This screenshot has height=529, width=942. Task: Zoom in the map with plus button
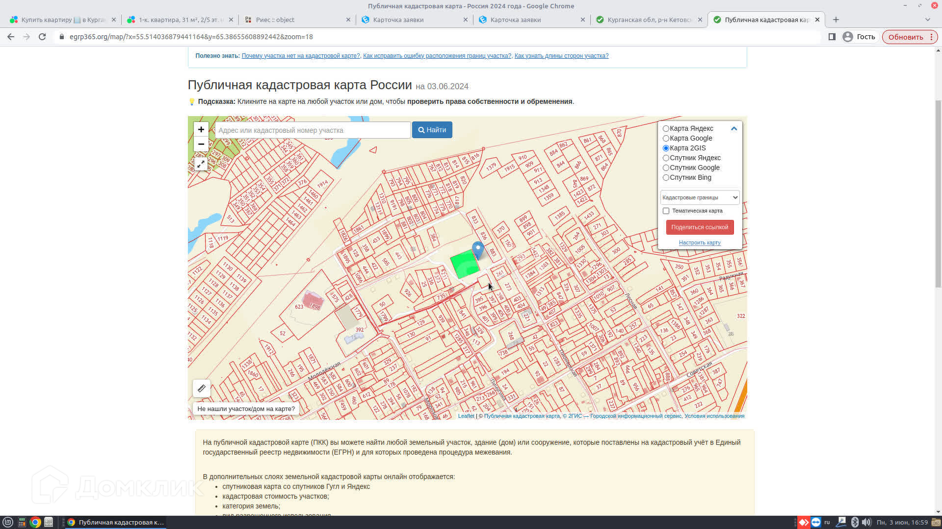coord(201,130)
